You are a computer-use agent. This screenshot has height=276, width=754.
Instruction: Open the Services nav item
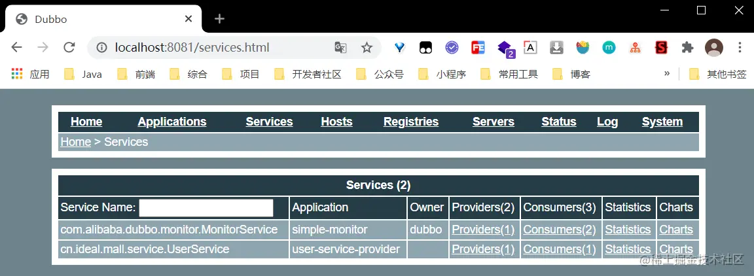[269, 122]
